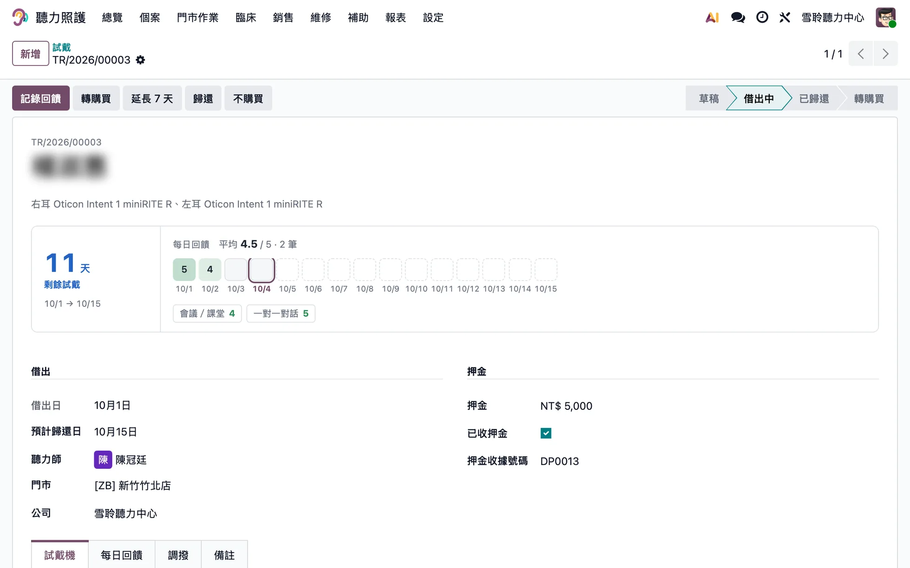Screen dimensions: 910x568
Task: Open the 臨床 menu
Action: 246,18
